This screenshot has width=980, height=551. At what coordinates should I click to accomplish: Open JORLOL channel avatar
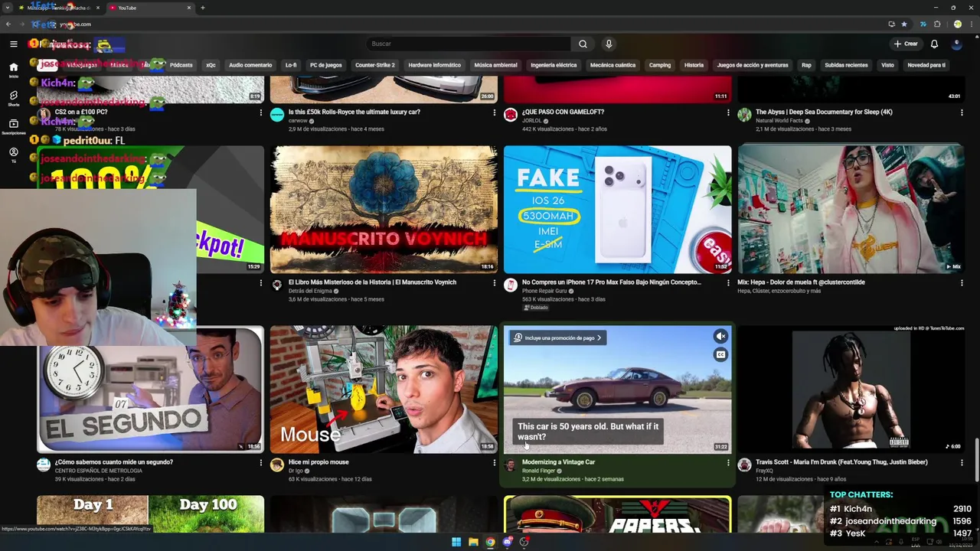point(511,115)
